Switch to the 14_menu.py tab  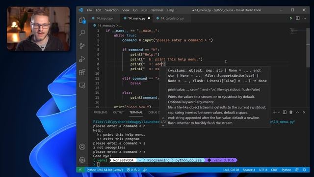(x=137, y=18)
